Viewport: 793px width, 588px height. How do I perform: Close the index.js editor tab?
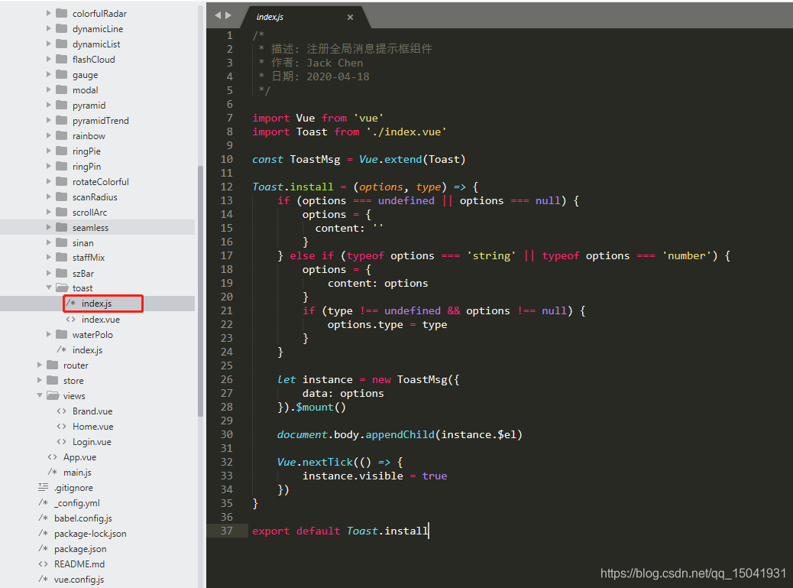(350, 17)
